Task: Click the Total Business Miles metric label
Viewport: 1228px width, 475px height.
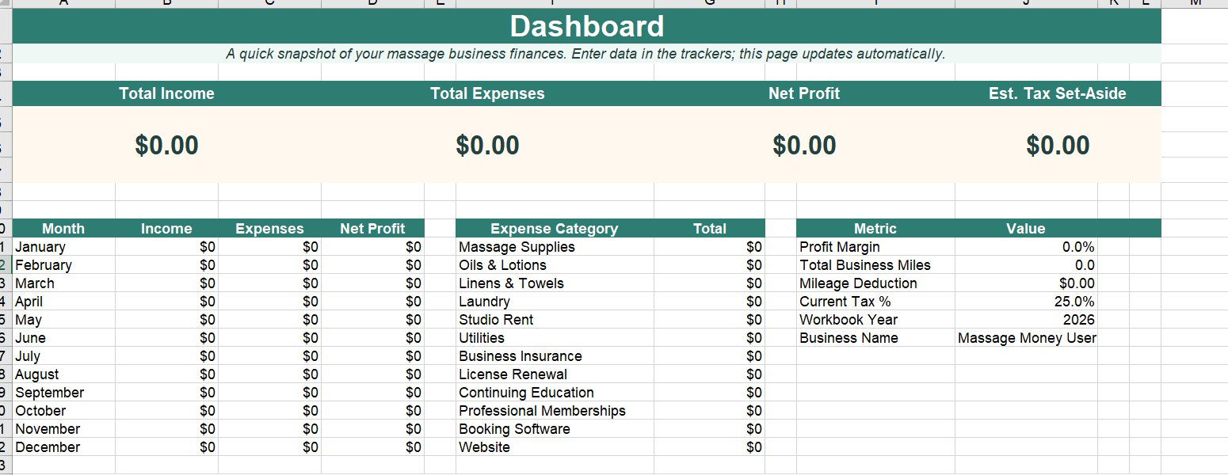Action: [875, 265]
